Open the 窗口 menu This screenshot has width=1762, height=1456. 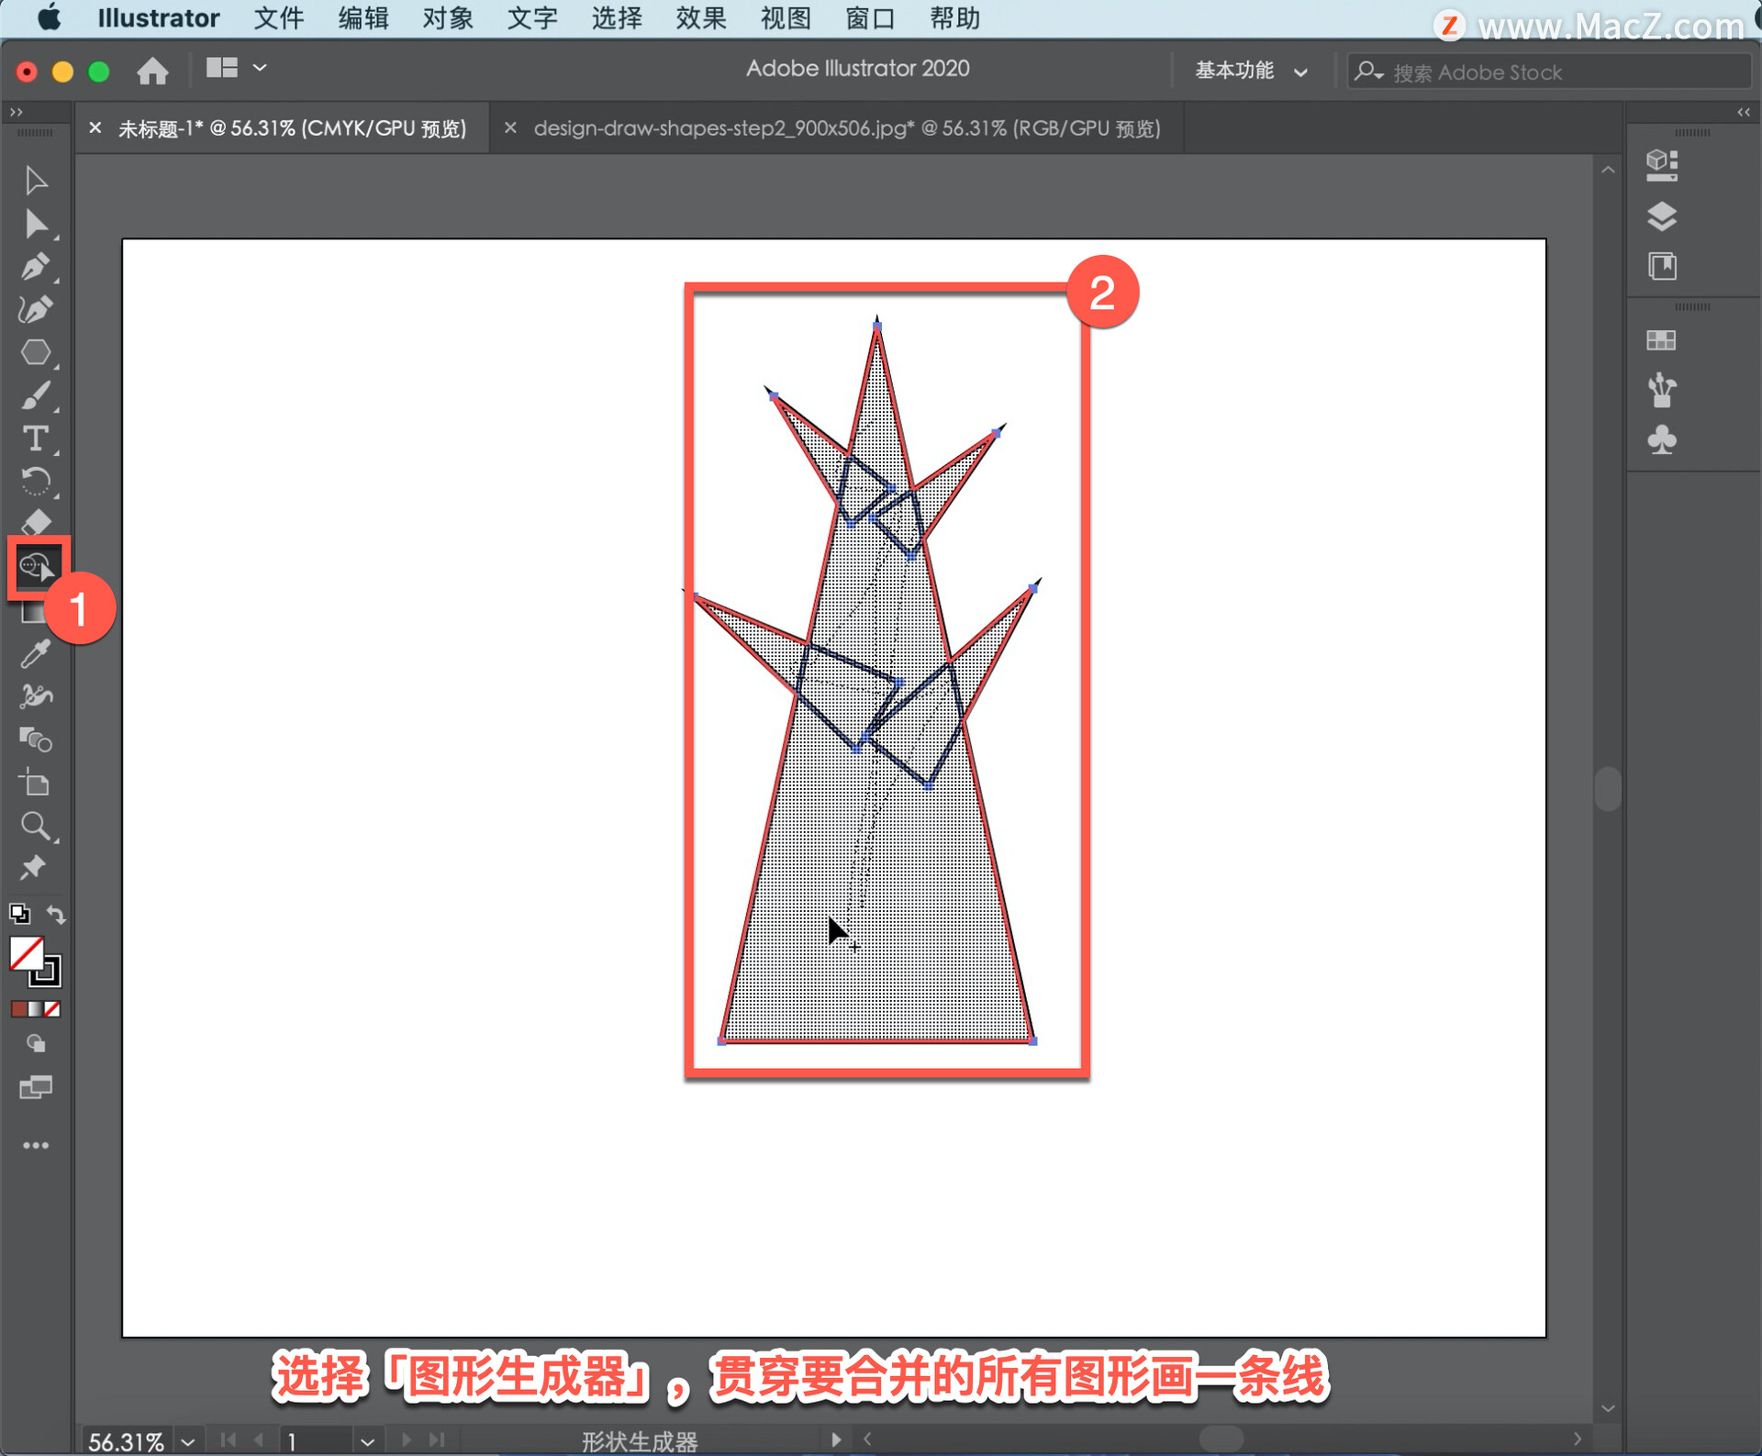coord(870,18)
